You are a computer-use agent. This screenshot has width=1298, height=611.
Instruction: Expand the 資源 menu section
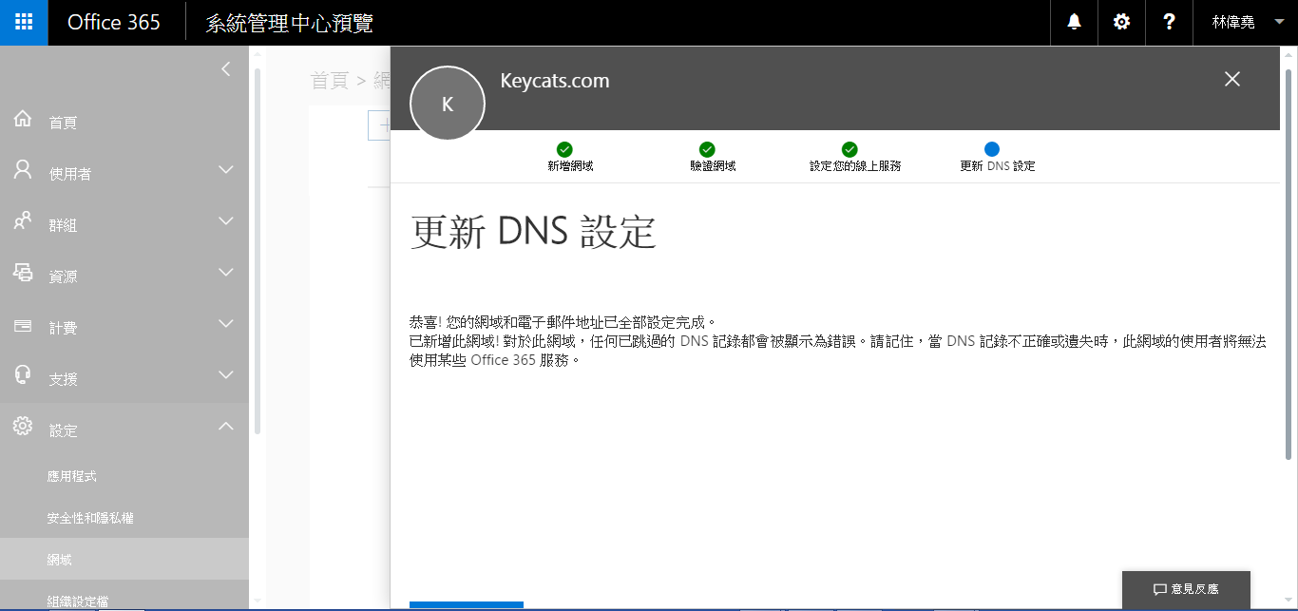(x=225, y=273)
